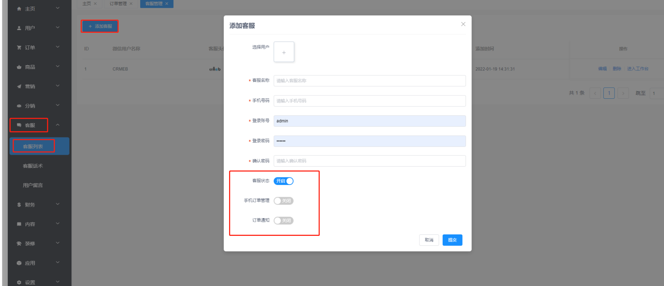Click the plus box to select user
The width and height of the screenshot is (664, 286).
(x=284, y=52)
